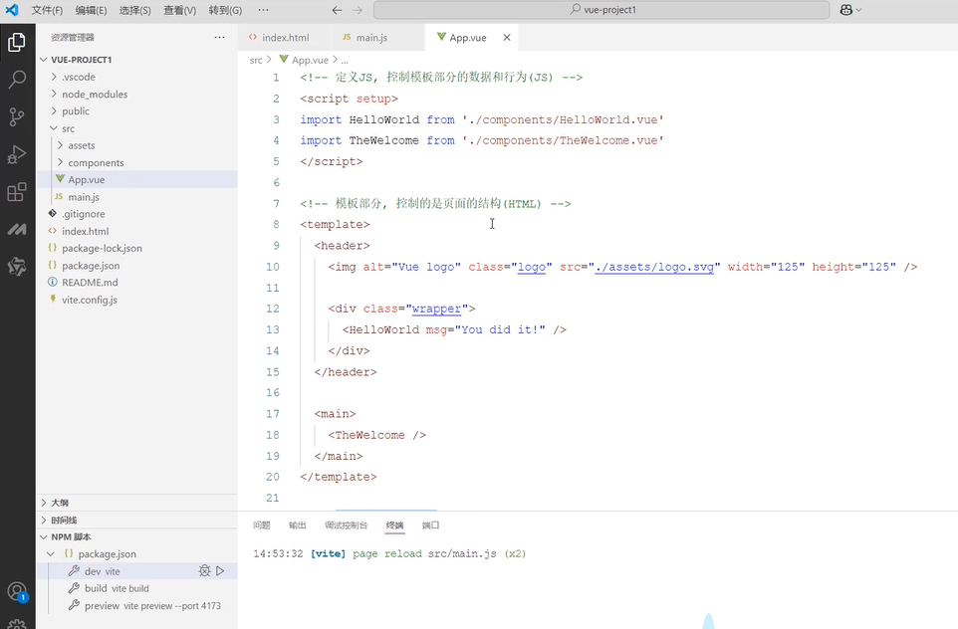Open the Extensions view icon
Image resolution: width=958 pixels, height=629 pixels.
click(x=17, y=192)
